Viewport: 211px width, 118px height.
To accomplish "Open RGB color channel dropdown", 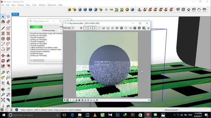I will pos(69,28).
